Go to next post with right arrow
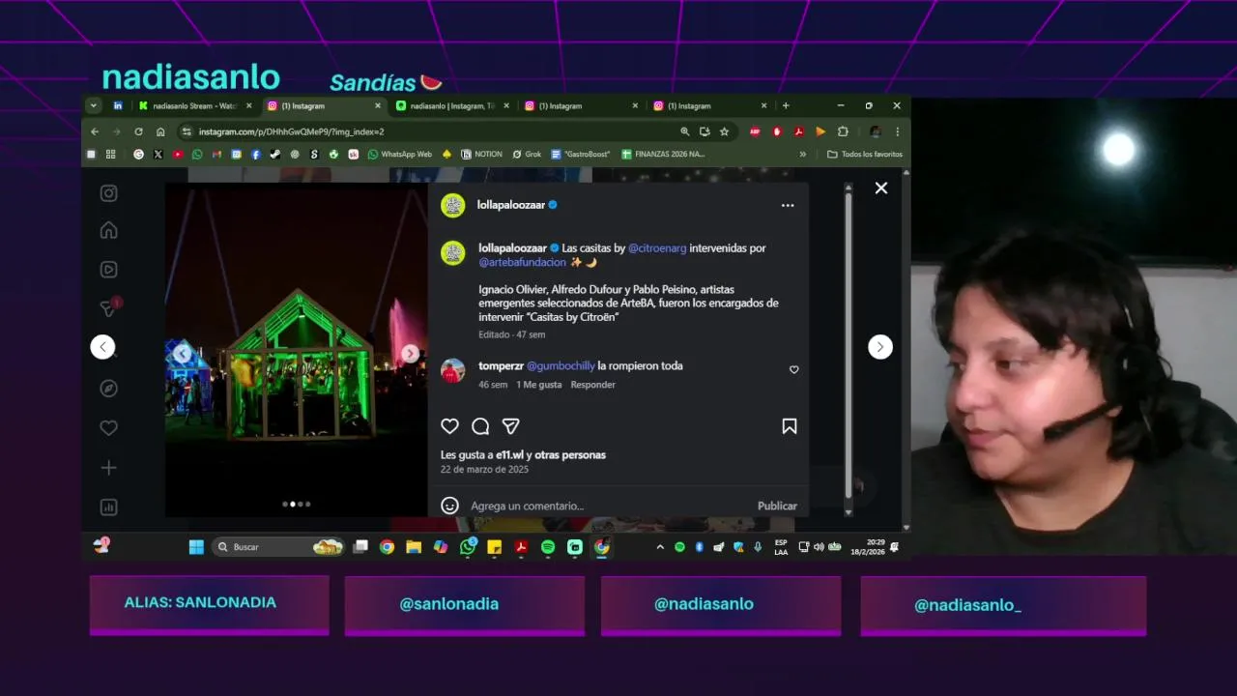The image size is (1237, 696). click(880, 347)
